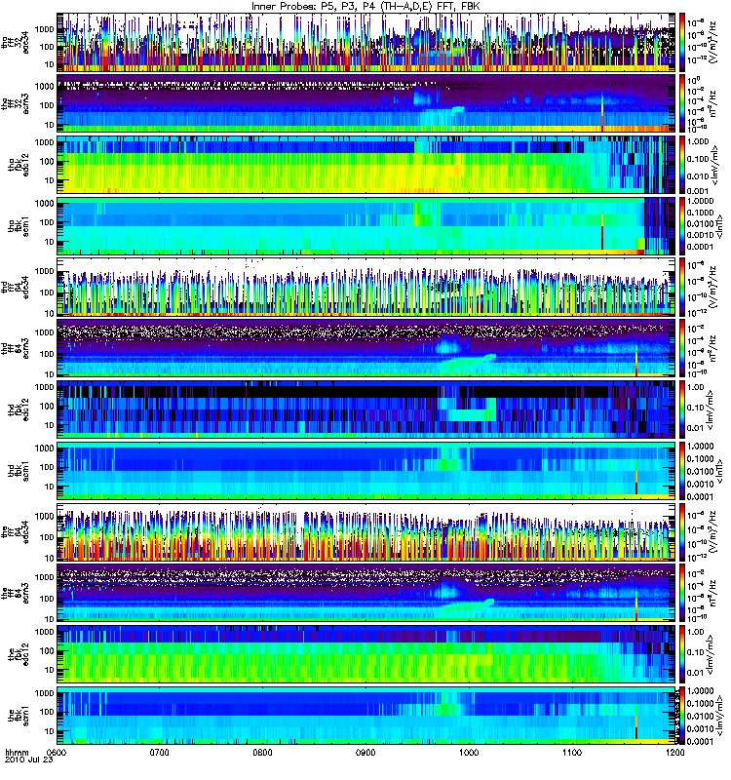Click the thd fbk edc12 spectrogram panel
Viewport: 731px width, 780px height.
coord(365,409)
